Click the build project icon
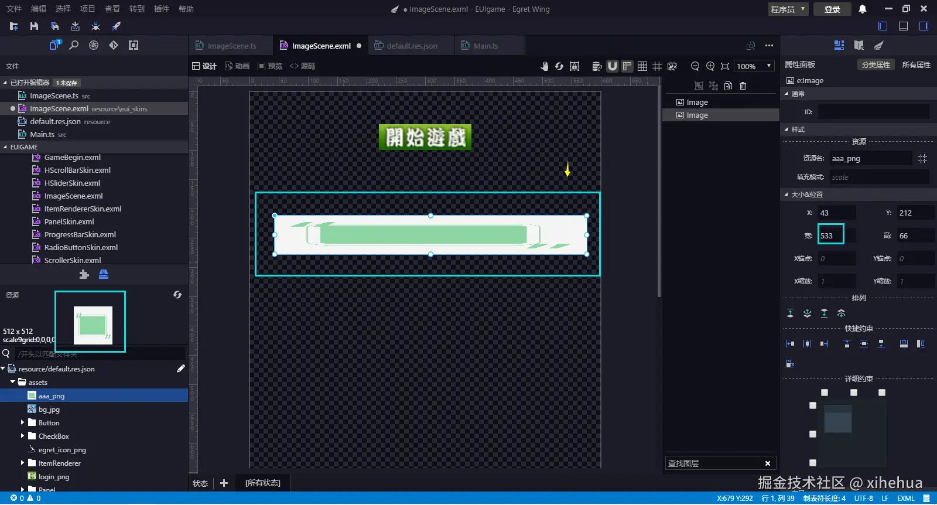This screenshot has height=505, width=937. (x=75, y=26)
